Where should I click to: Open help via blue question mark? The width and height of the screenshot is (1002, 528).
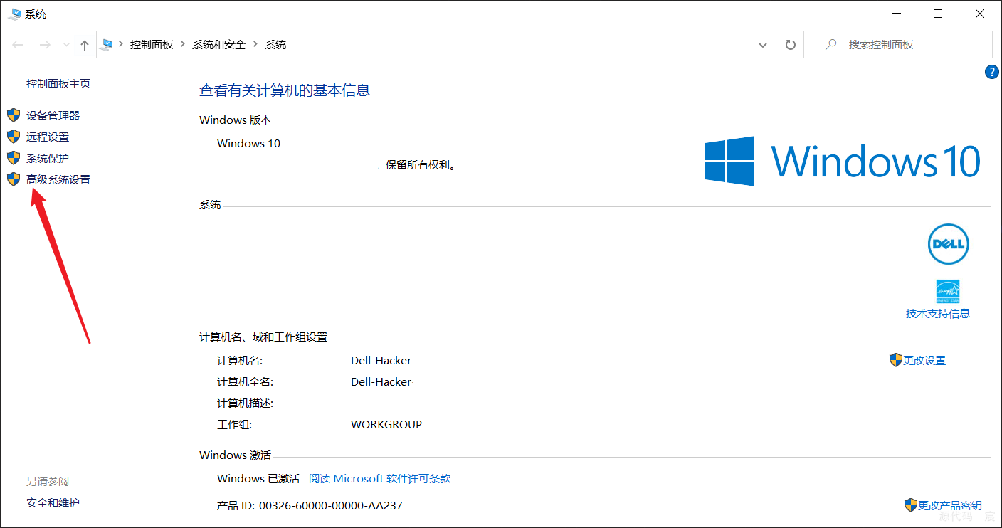pyautogui.click(x=992, y=72)
